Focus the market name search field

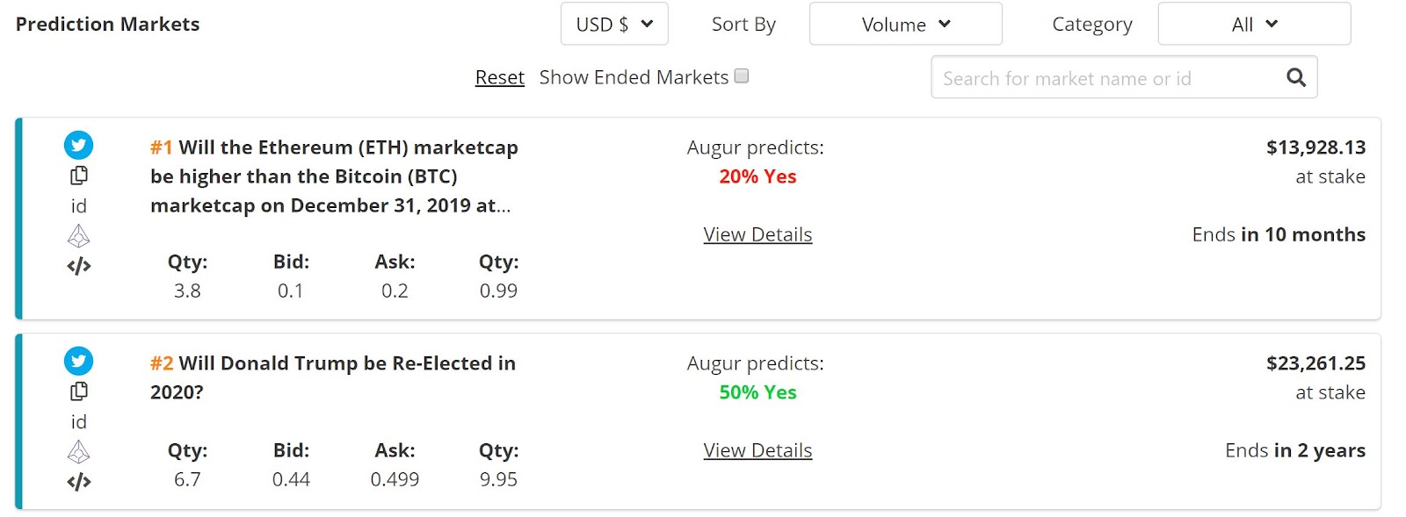click(1098, 78)
